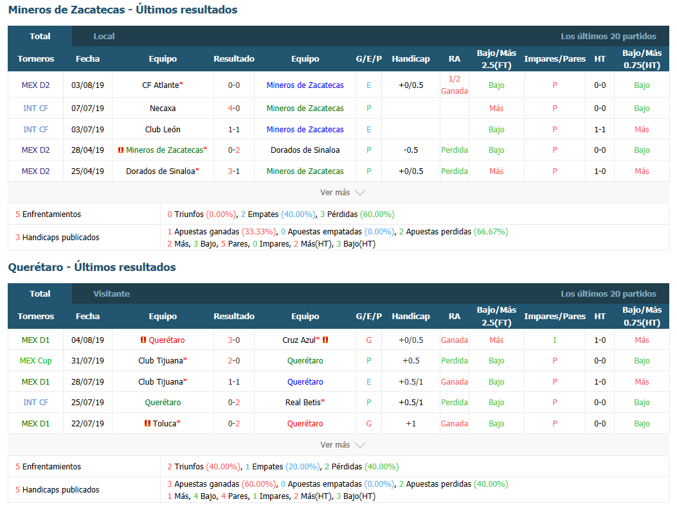Viewport: 677px width, 506px height.
Task: Open the MEX Cup tournament link
Action: click(36, 361)
